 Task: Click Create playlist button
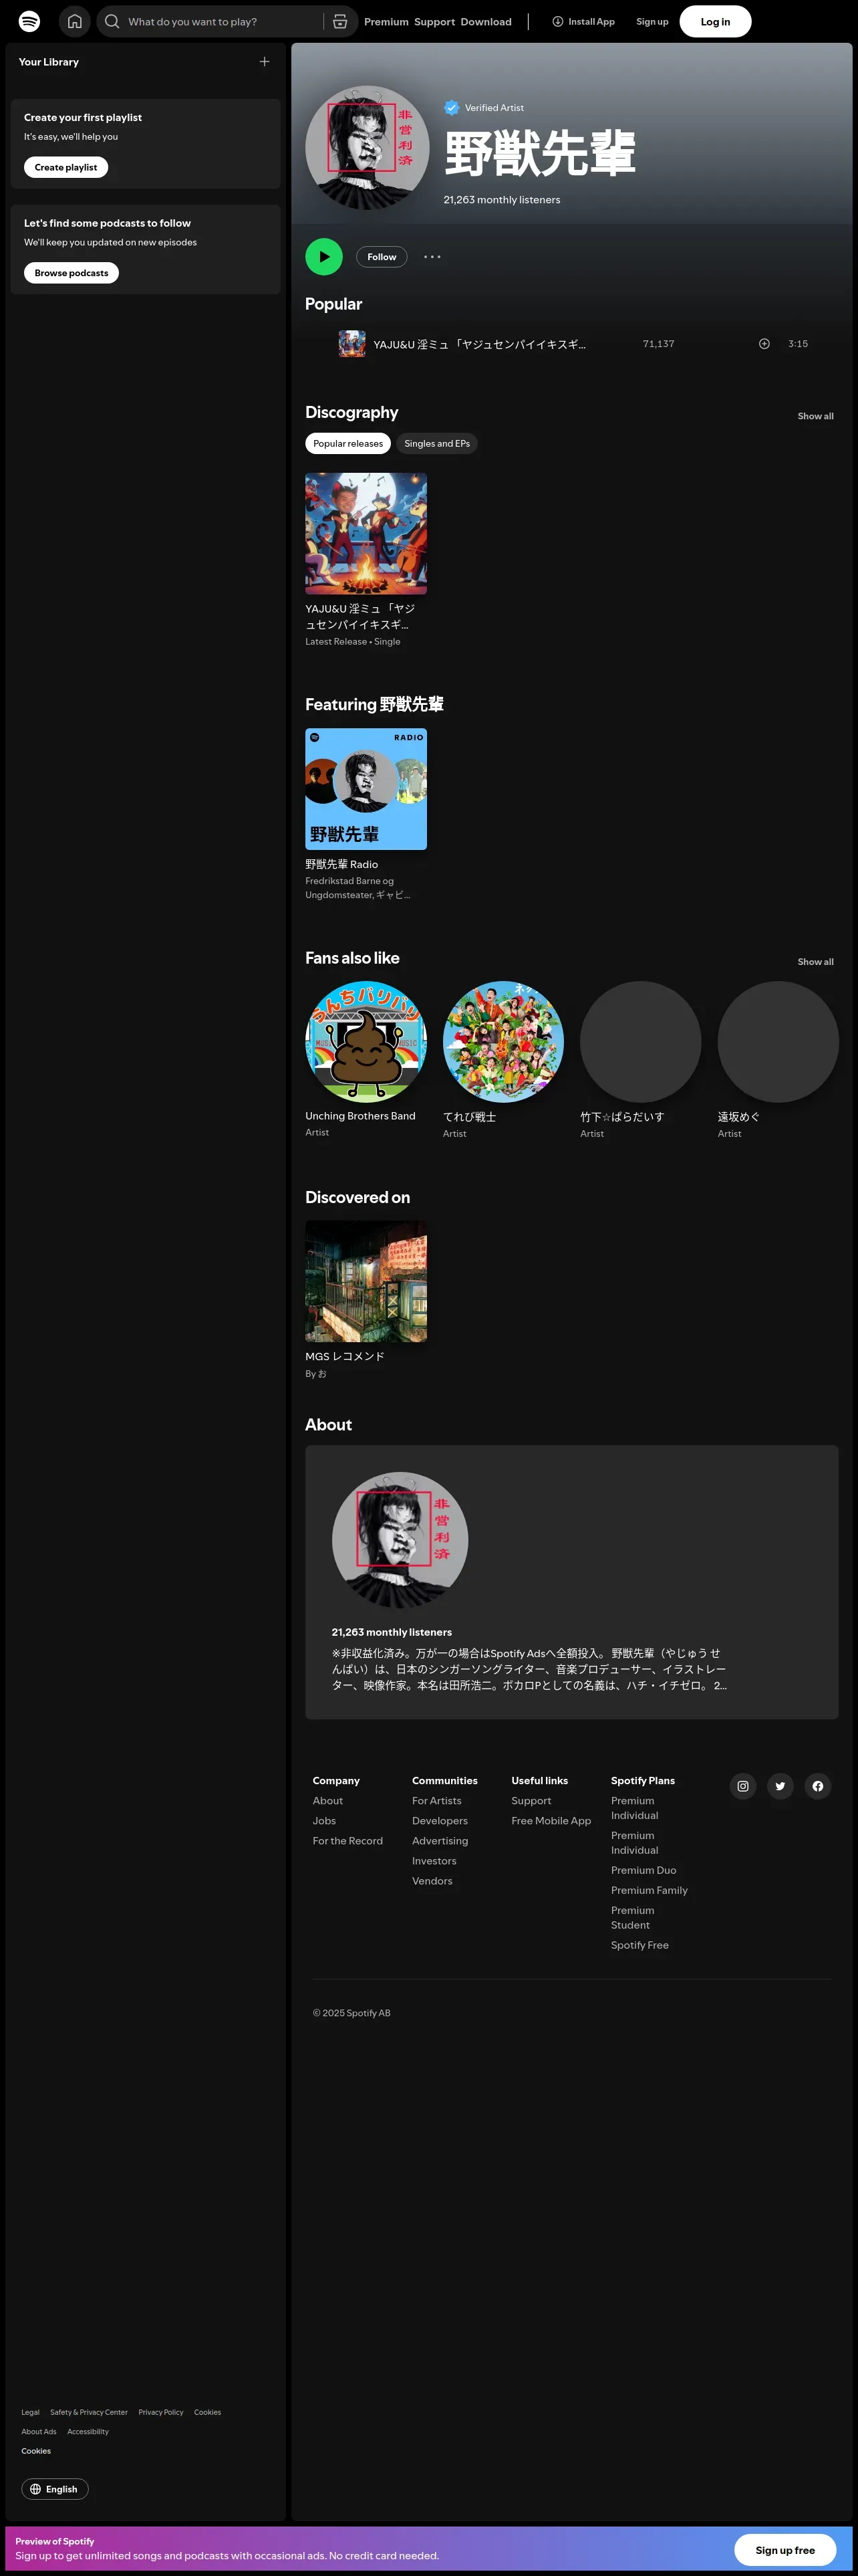point(66,167)
